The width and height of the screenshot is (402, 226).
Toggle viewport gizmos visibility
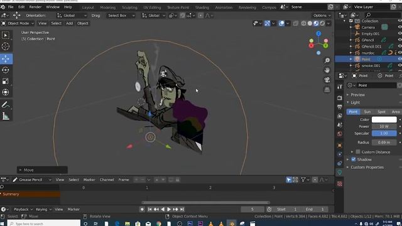pyautogui.click(x=267, y=23)
